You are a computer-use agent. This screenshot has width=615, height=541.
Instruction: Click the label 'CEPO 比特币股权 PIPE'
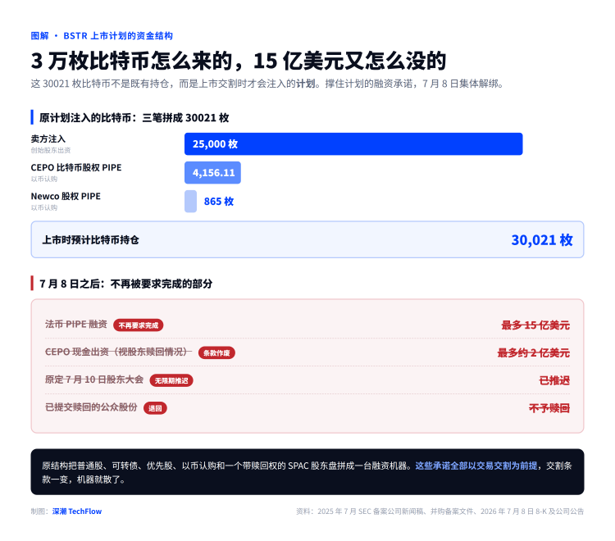tap(76, 167)
